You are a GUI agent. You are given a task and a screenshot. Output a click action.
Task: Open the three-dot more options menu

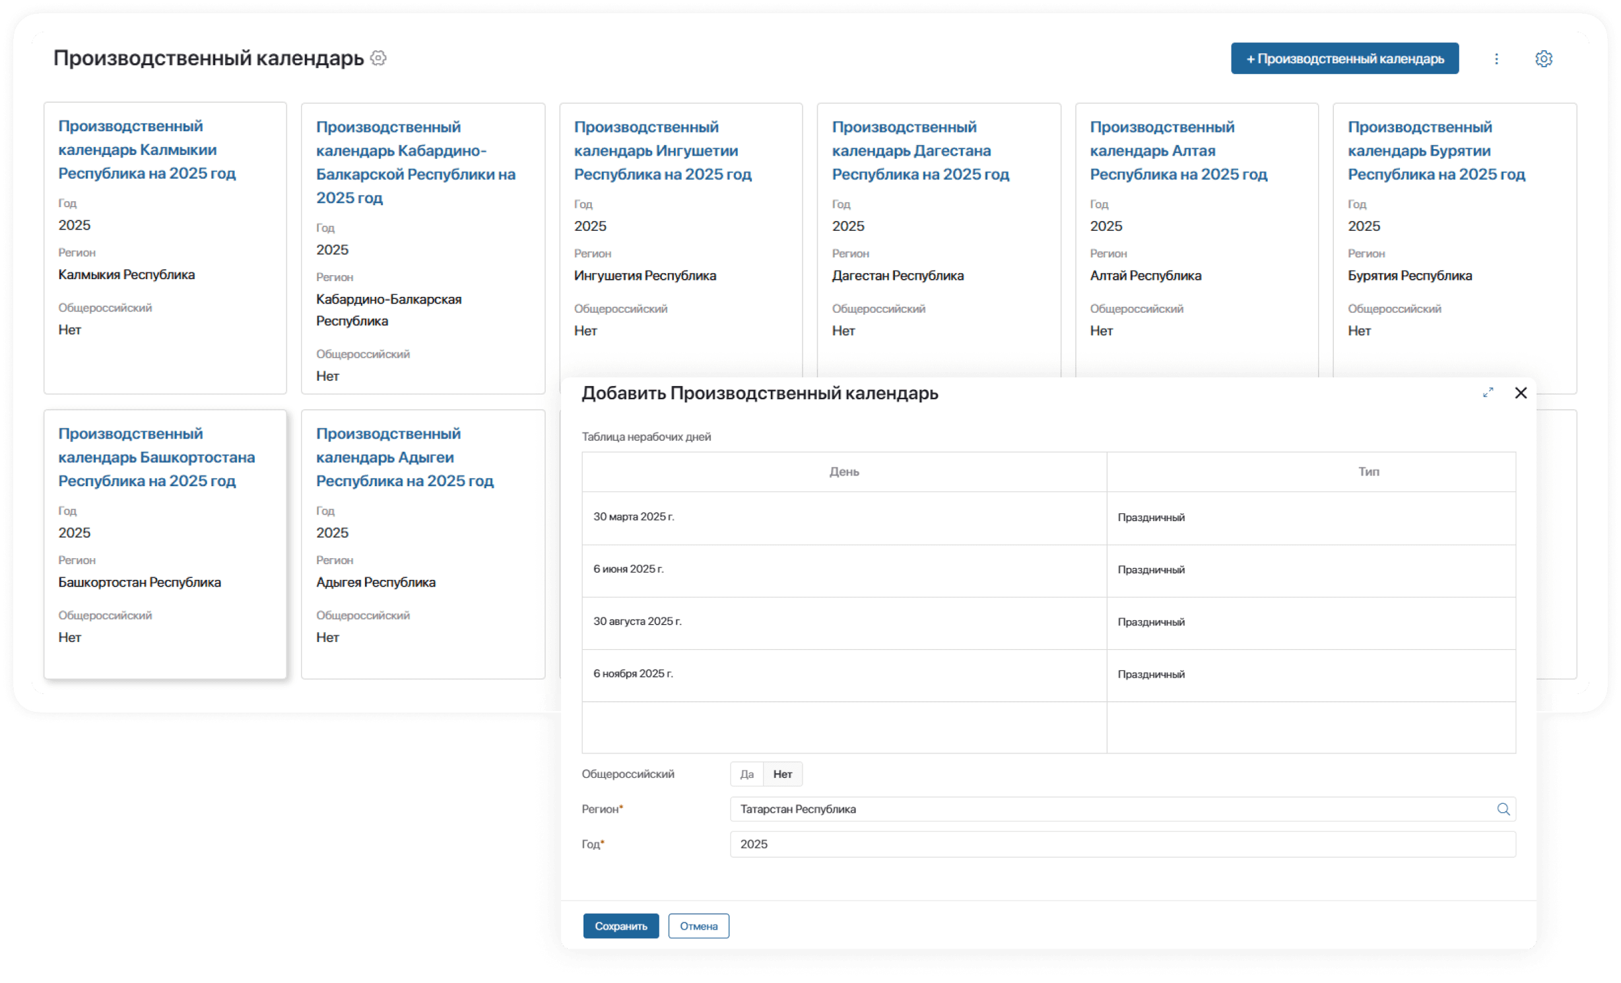pos(1496,59)
